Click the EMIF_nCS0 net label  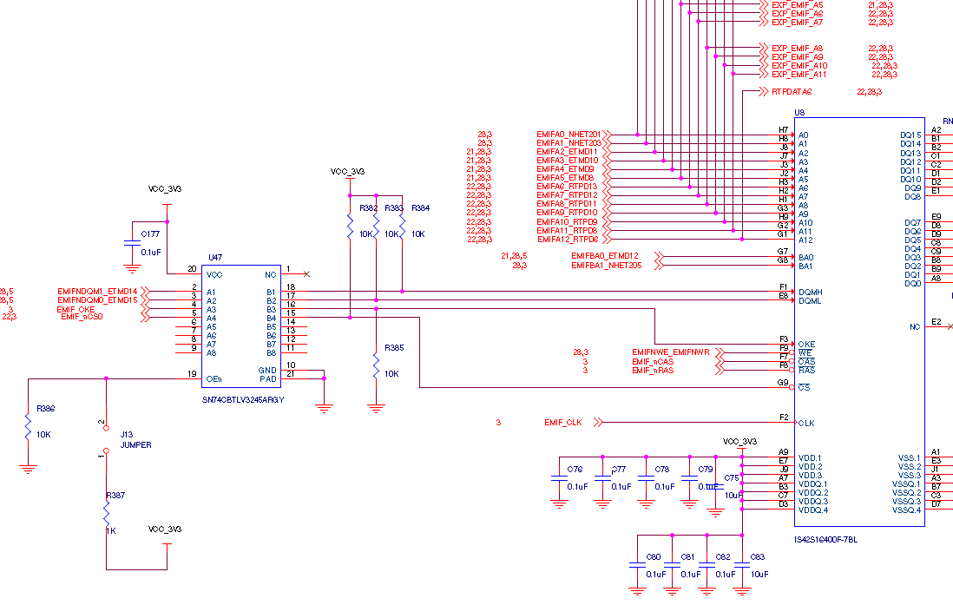point(82,317)
